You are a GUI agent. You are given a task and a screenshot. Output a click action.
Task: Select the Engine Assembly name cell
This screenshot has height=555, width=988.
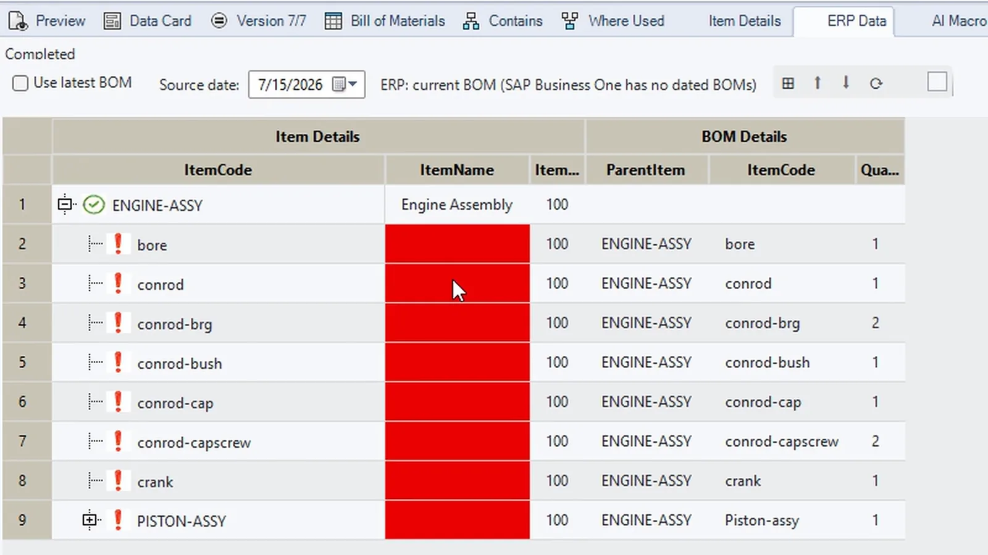(457, 205)
